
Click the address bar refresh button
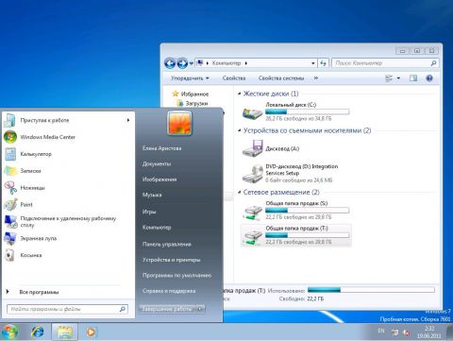pos(323,63)
